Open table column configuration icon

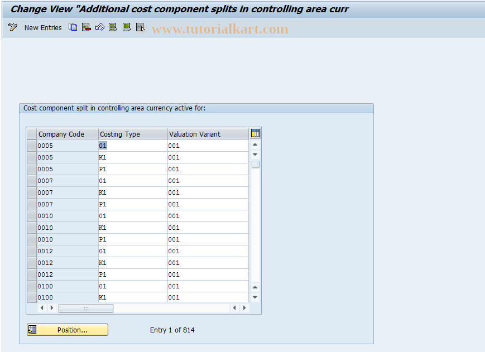[255, 133]
